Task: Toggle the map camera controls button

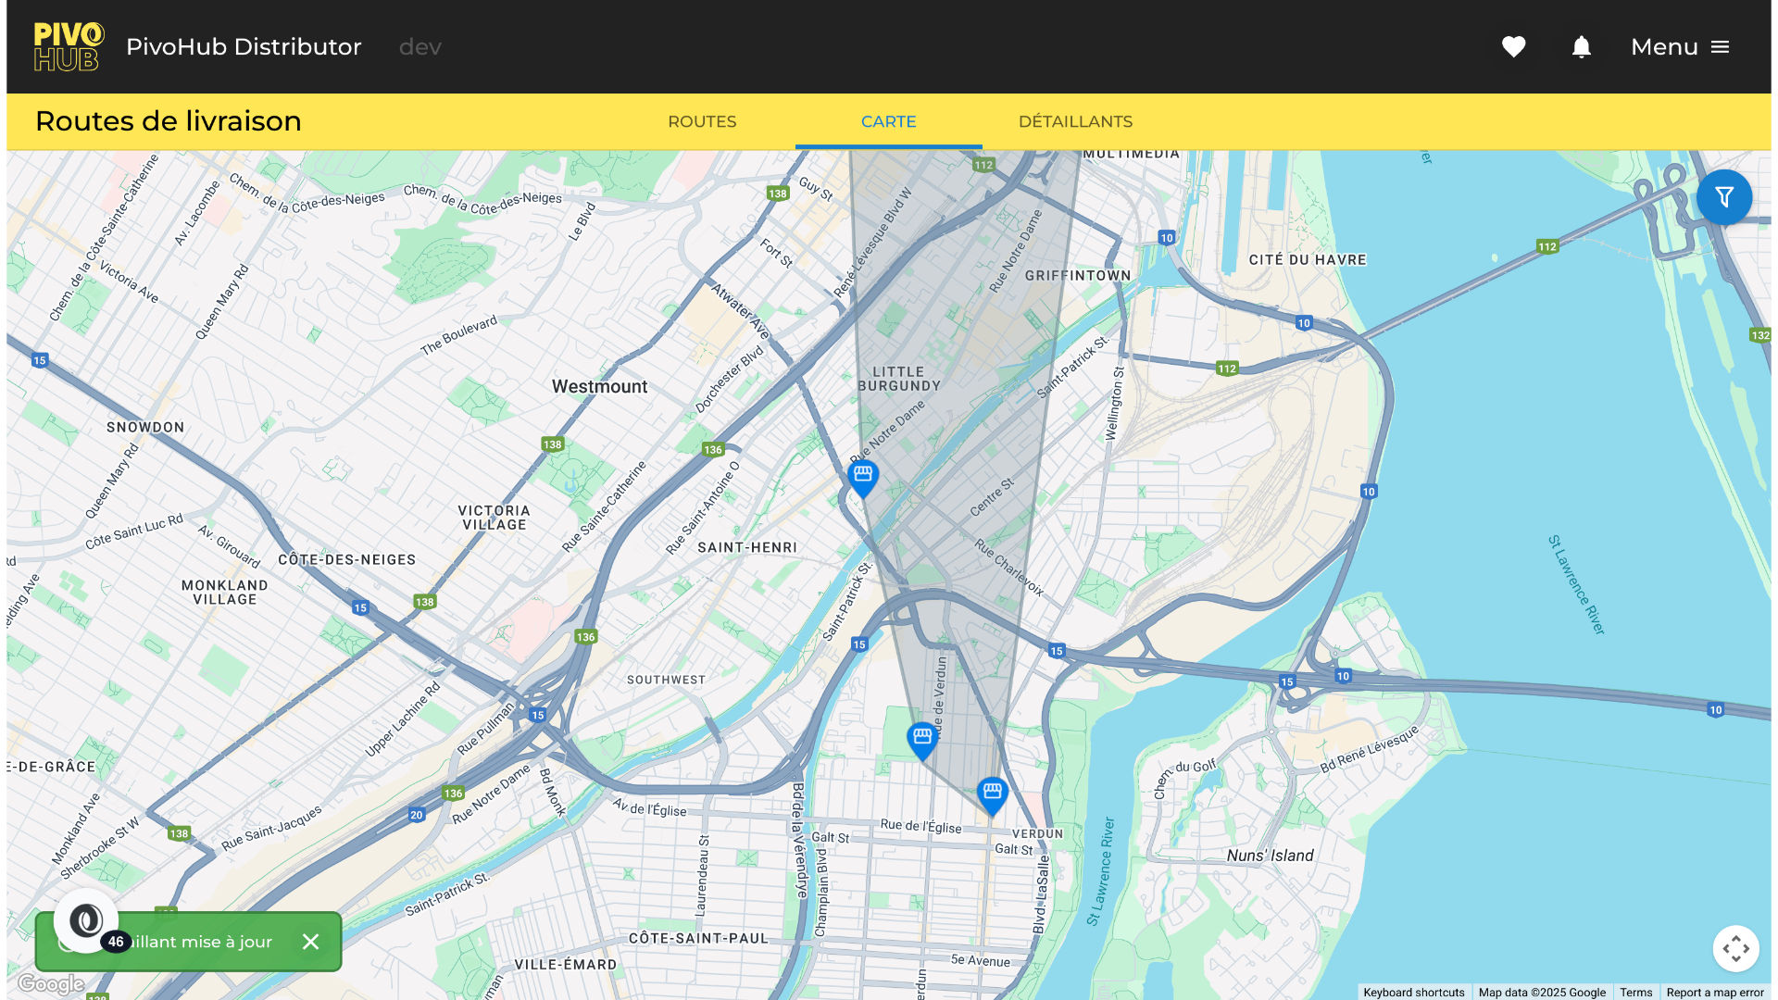Action: (1735, 948)
